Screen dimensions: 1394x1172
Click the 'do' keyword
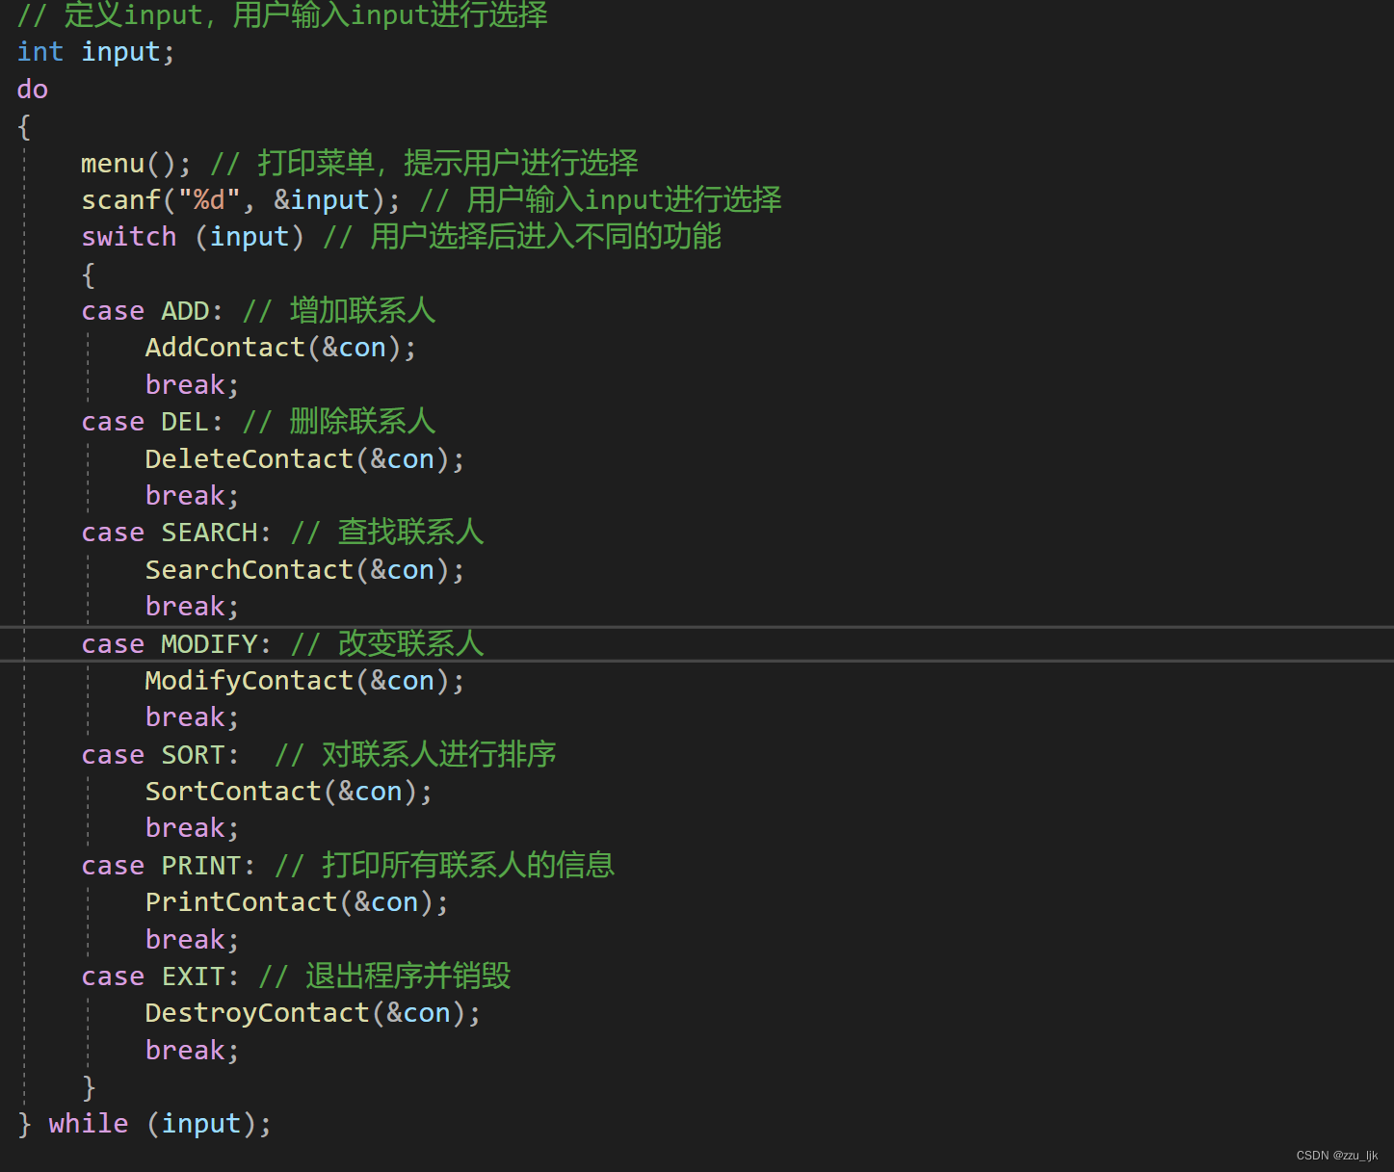[x=33, y=90]
